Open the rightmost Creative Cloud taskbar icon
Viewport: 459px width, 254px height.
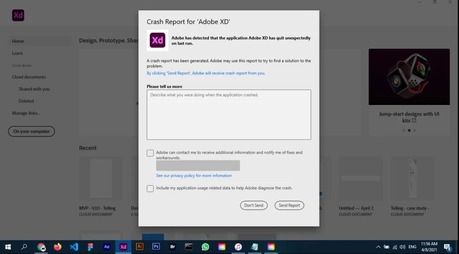coord(271,247)
